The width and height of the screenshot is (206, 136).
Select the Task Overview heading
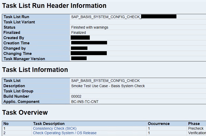point(25,113)
